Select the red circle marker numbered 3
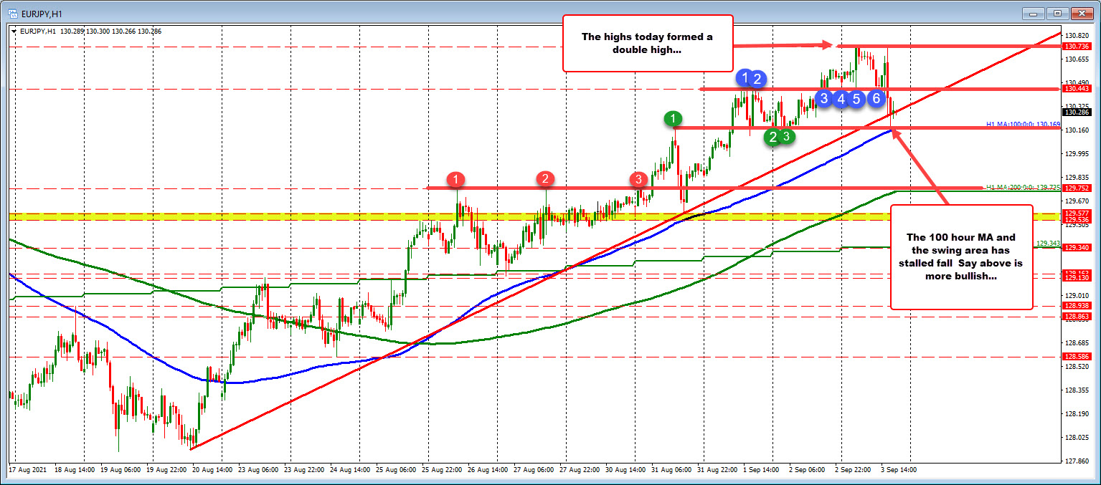This screenshot has width=1101, height=485. click(x=638, y=178)
